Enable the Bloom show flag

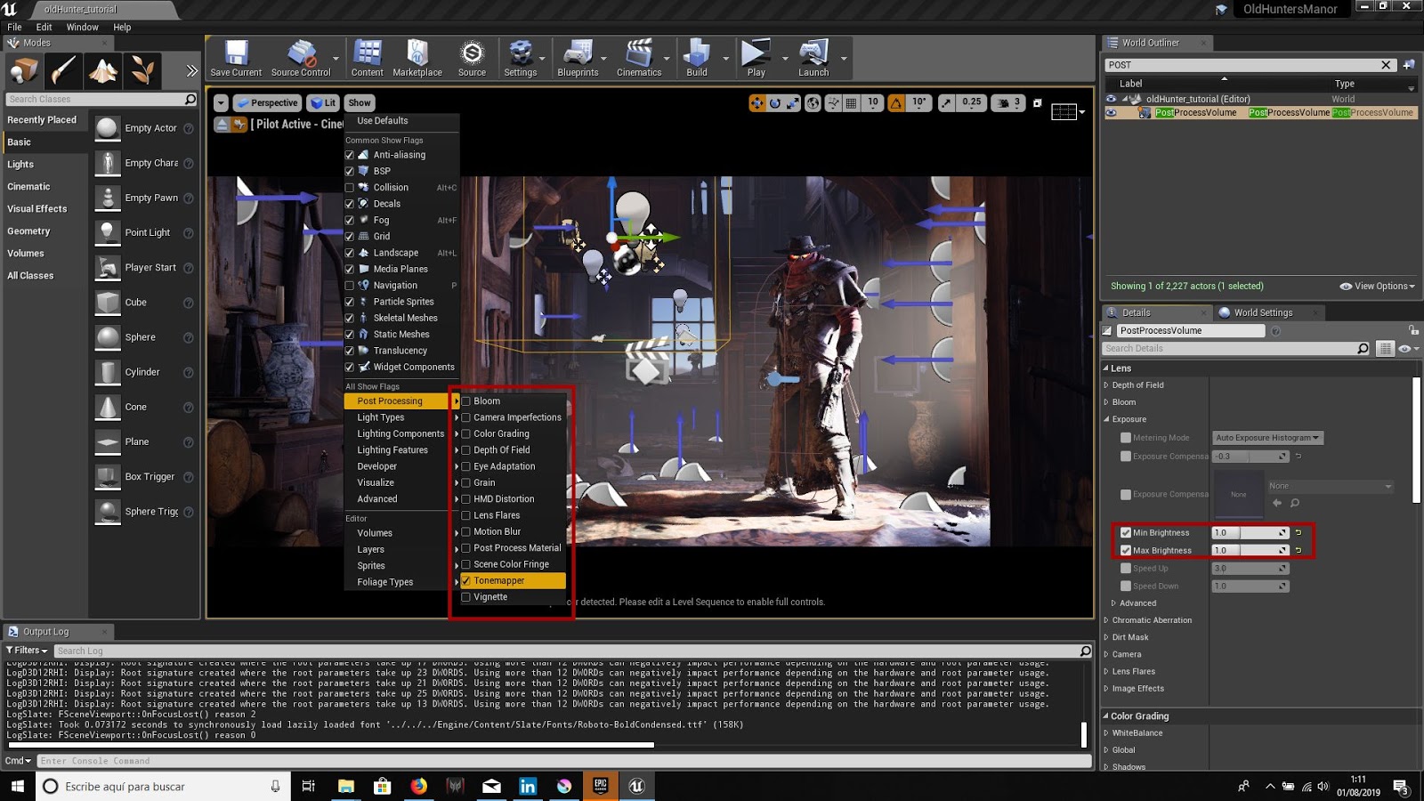tap(465, 400)
